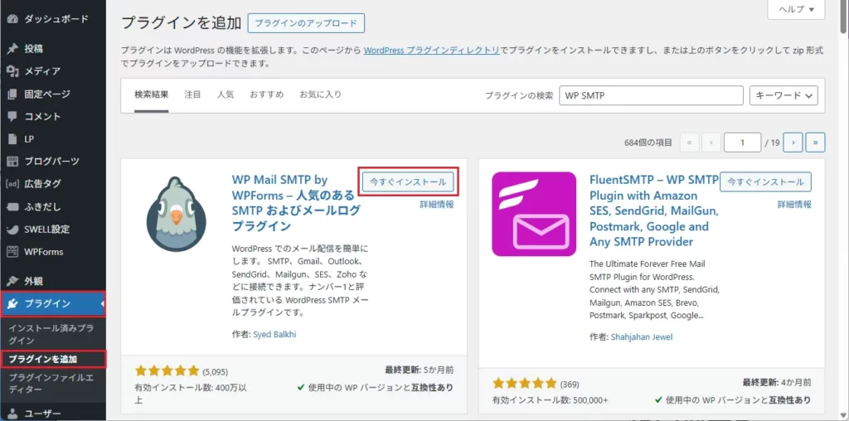Jump to last page arrow »
The height and width of the screenshot is (421, 849).
click(x=816, y=143)
